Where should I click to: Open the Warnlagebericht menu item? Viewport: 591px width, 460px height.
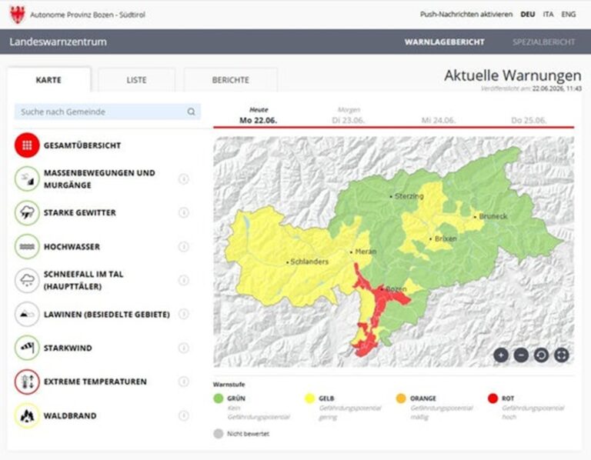(x=444, y=42)
